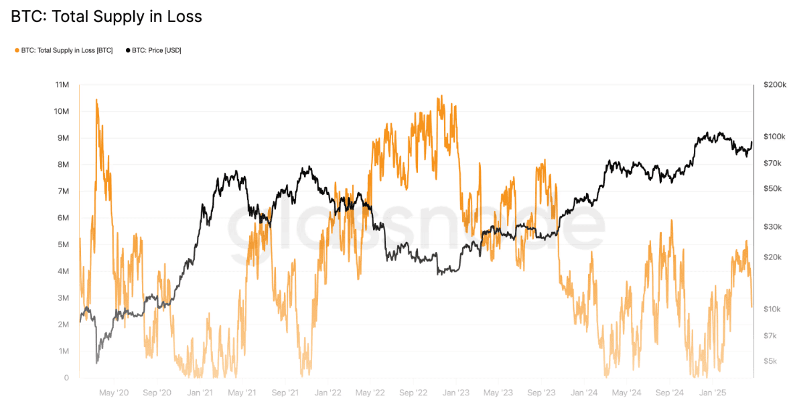Toggle the 'BTC: Price [USD]' legend series
This screenshot has height=408, width=789.
[x=156, y=50]
